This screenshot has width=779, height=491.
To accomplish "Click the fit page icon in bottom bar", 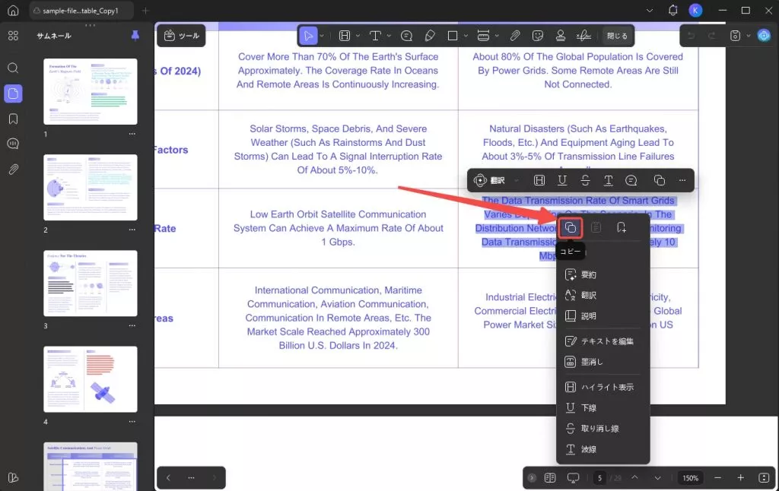I will coord(764,477).
